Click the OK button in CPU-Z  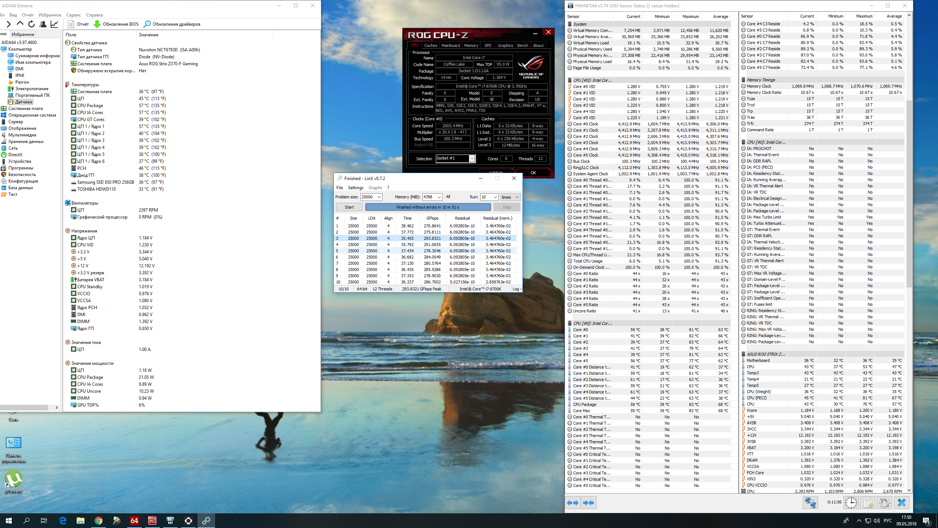pyautogui.click(x=533, y=173)
